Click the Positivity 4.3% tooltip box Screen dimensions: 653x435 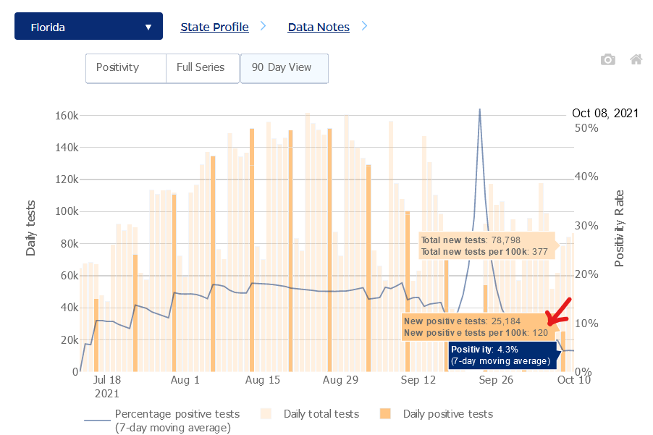(x=500, y=355)
